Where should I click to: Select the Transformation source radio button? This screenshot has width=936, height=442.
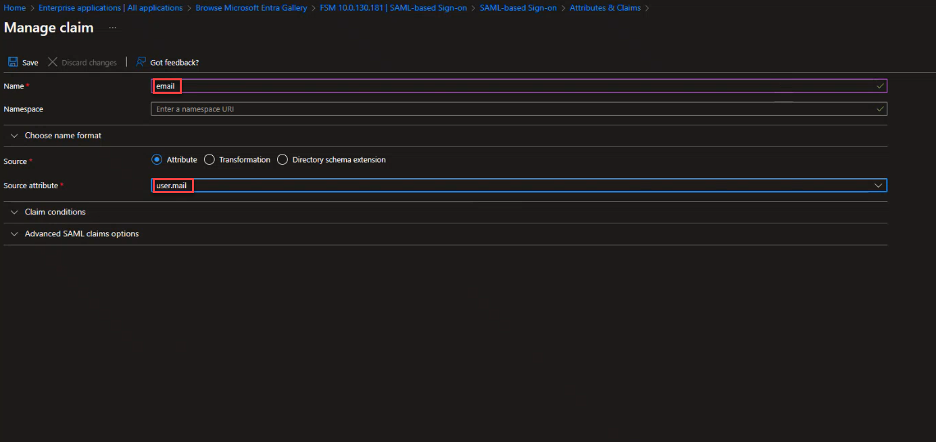click(x=210, y=160)
